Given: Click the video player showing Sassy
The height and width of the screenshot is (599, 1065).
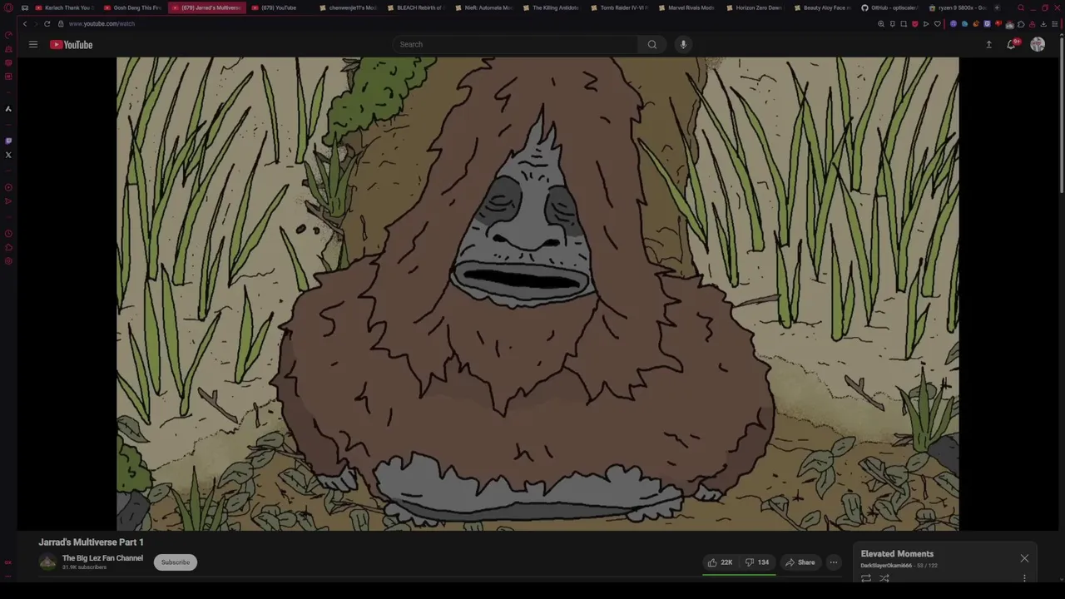Looking at the screenshot, I should 537,294.
